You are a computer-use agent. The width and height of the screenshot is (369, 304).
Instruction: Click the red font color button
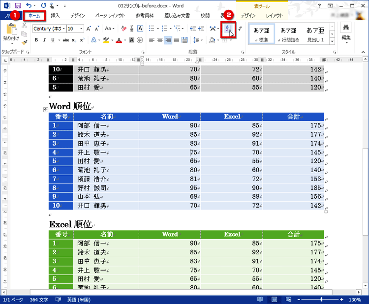pyautogui.click(x=119, y=40)
